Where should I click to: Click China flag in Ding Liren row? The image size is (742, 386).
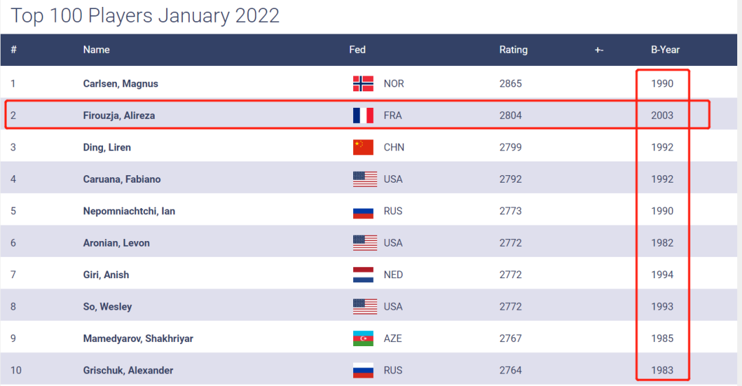coord(363,147)
